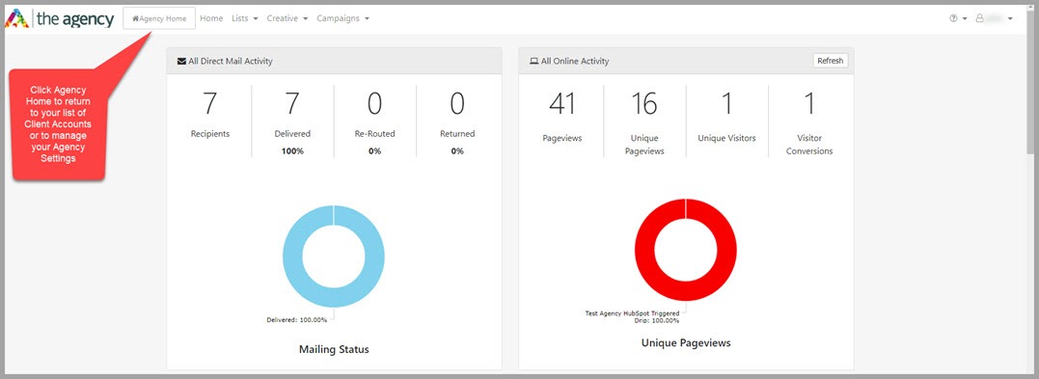Click the agency logo icon
The image size is (1039, 379).
[x=17, y=18]
